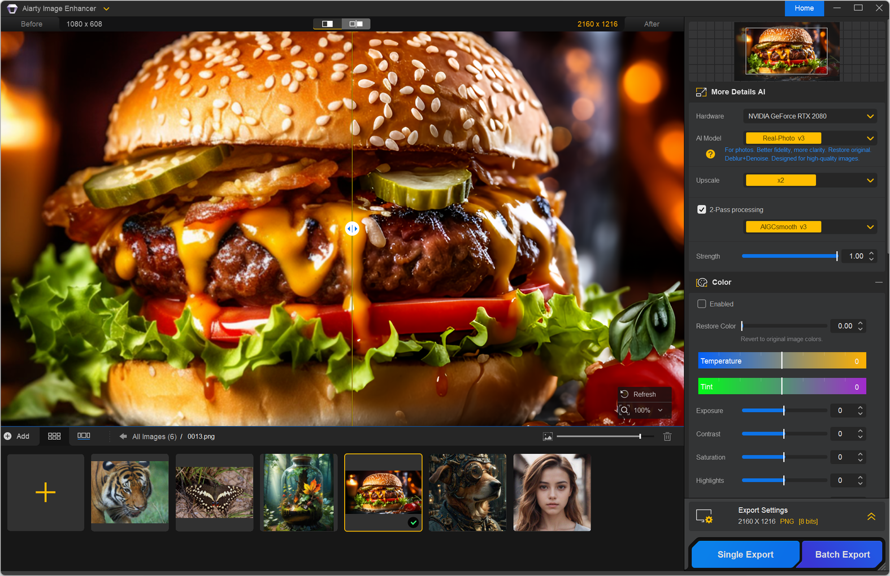Open the Alarty Image Enhancer title menu arrow
Screen dimensions: 890x576
(106, 8)
